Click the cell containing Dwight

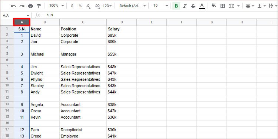point(44,73)
